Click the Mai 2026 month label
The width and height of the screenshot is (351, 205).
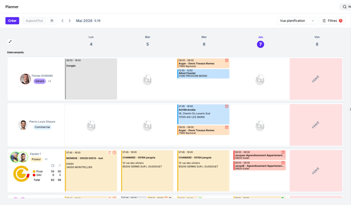tap(84, 20)
